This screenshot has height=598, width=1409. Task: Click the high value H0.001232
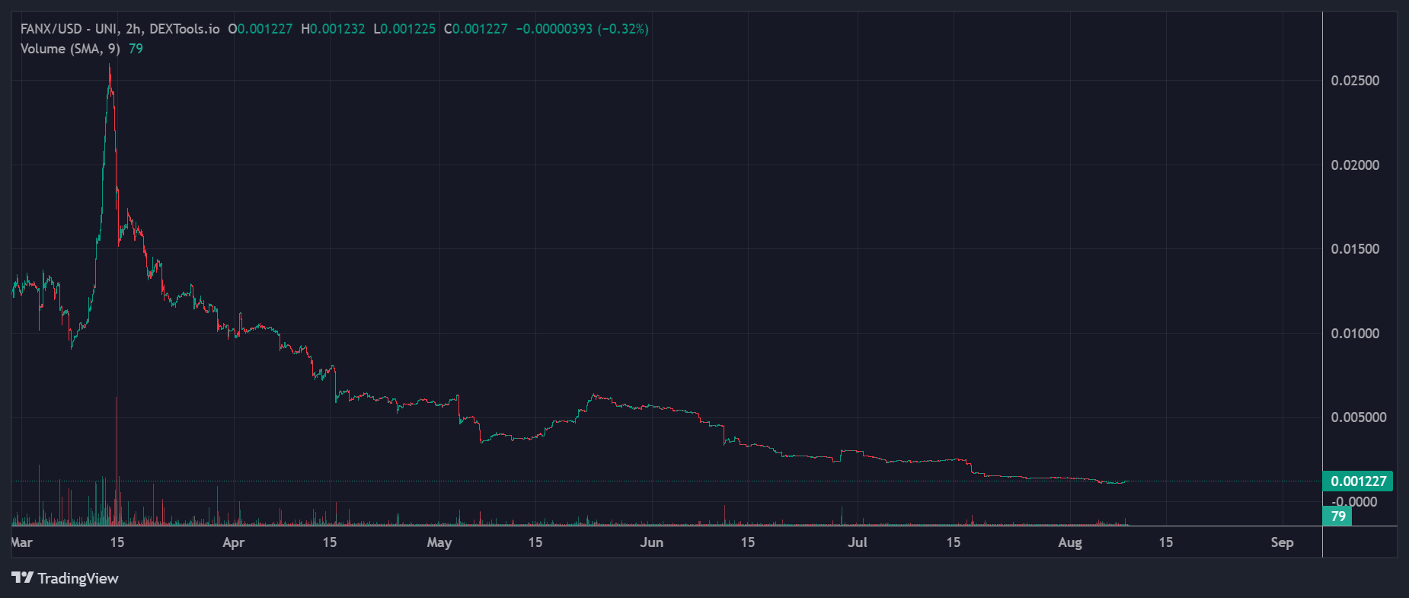click(x=333, y=29)
